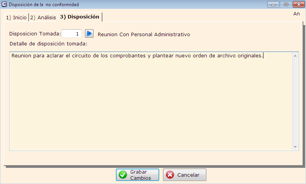The height and width of the screenshot is (184, 306).
Task: Close the no conformidad window
Action: [297, 5]
